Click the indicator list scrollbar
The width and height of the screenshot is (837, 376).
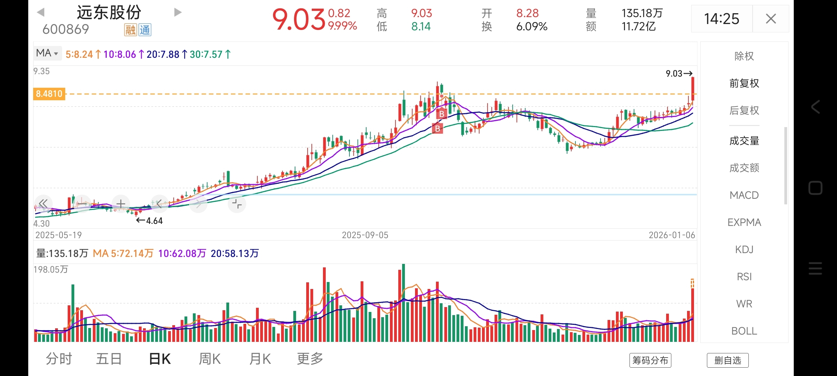pyautogui.click(x=785, y=165)
